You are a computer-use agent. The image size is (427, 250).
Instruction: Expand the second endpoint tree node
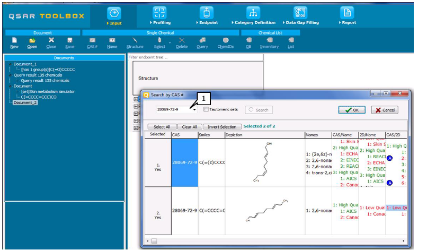point(136,107)
